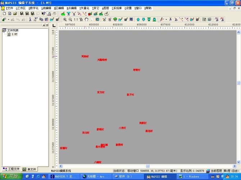Click the lined document icon beside new file
The height and width of the screenshot is (180, 241).
tap(9, 14)
